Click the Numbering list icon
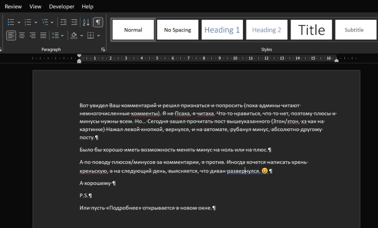Viewport: 378px width, 228px height. pos(28,22)
